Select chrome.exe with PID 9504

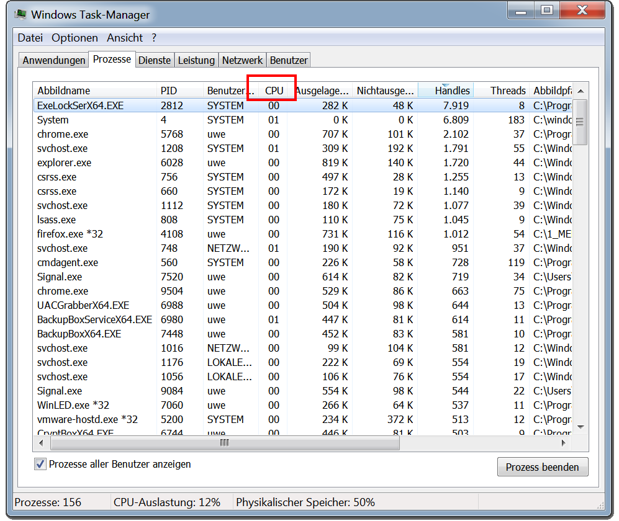coord(302,291)
